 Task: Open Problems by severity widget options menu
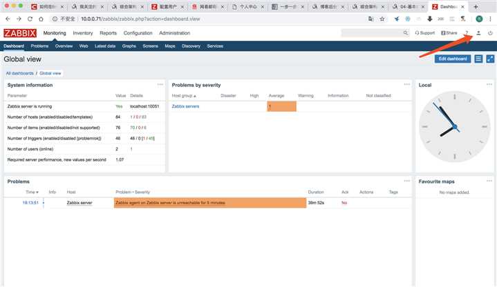(x=407, y=84)
